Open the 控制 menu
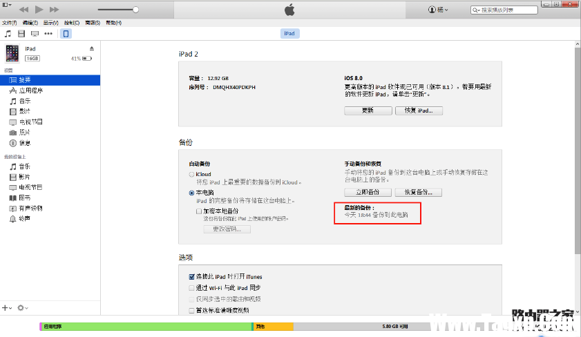This screenshot has height=337, width=581. [72, 23]
